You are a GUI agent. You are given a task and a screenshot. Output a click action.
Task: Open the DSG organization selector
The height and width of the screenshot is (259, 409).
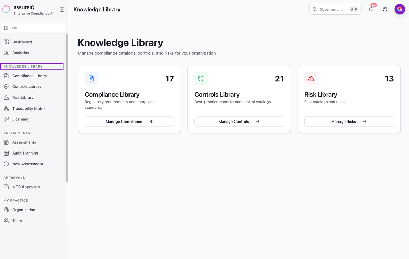(34, 28)
